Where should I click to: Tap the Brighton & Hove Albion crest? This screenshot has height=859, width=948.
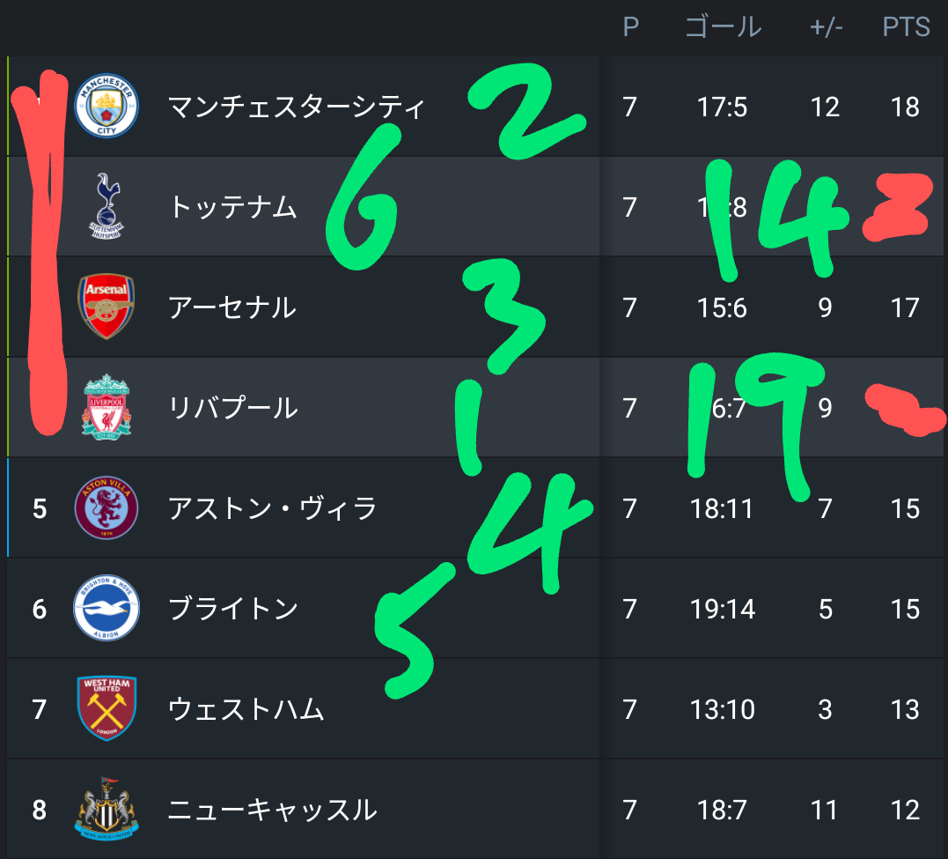[x=107, y=608]
